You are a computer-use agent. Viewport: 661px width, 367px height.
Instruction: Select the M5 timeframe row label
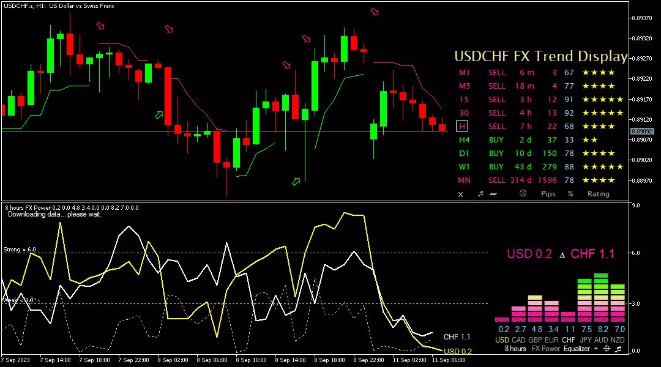464,86
